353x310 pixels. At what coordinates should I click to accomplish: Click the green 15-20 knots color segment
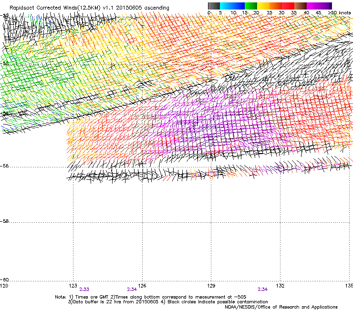coord(251,6)
